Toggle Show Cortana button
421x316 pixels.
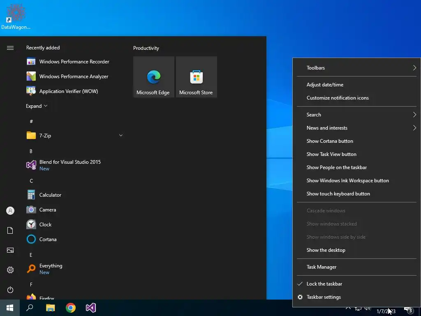point(356,141)
